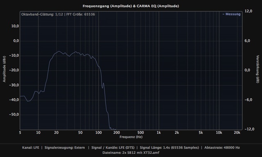
Task: Click the Kanal: LFE status text
Action: (x=31, y=148)
